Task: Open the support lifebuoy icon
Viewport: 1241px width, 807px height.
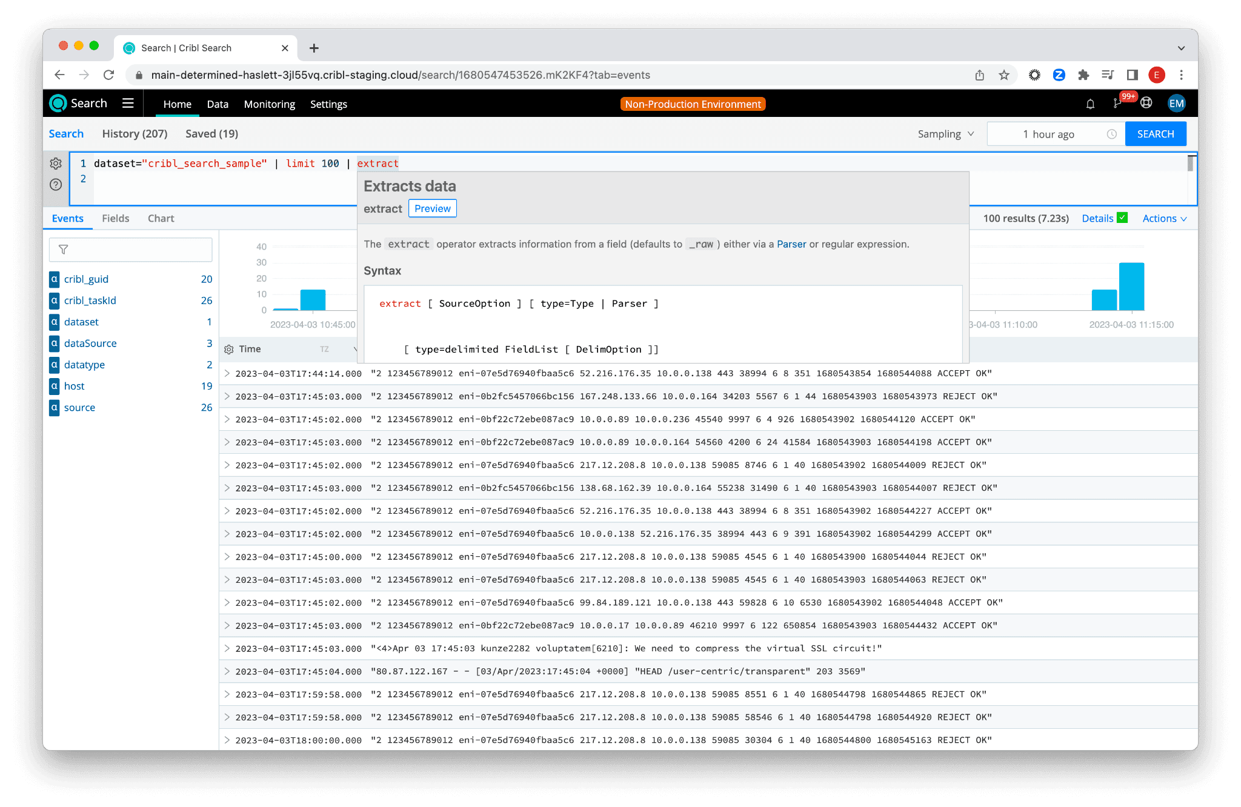Action: [1146, 103]
